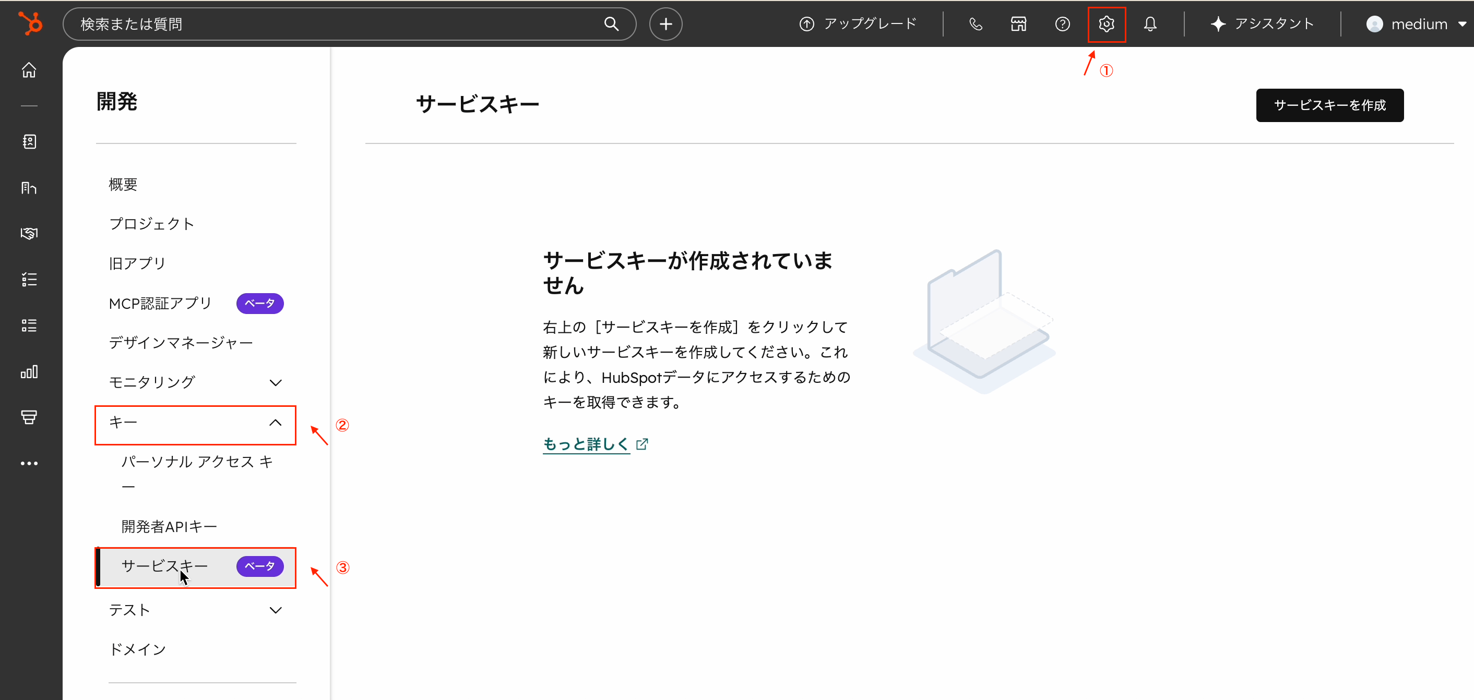
Task: Click the アシスタント sparkle icon
Action: pyautogui.click(x=1218, y=24)
